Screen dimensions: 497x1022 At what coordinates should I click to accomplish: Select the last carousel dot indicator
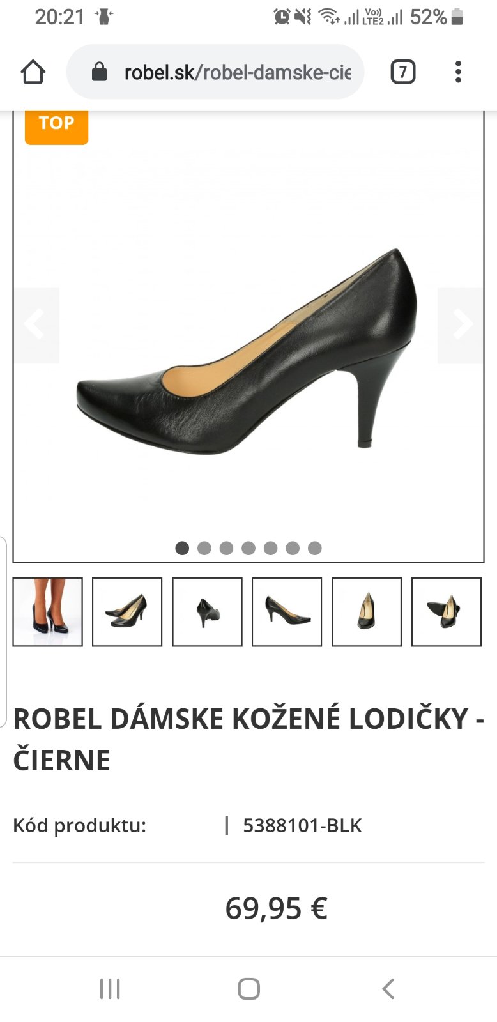pos(314,548)
